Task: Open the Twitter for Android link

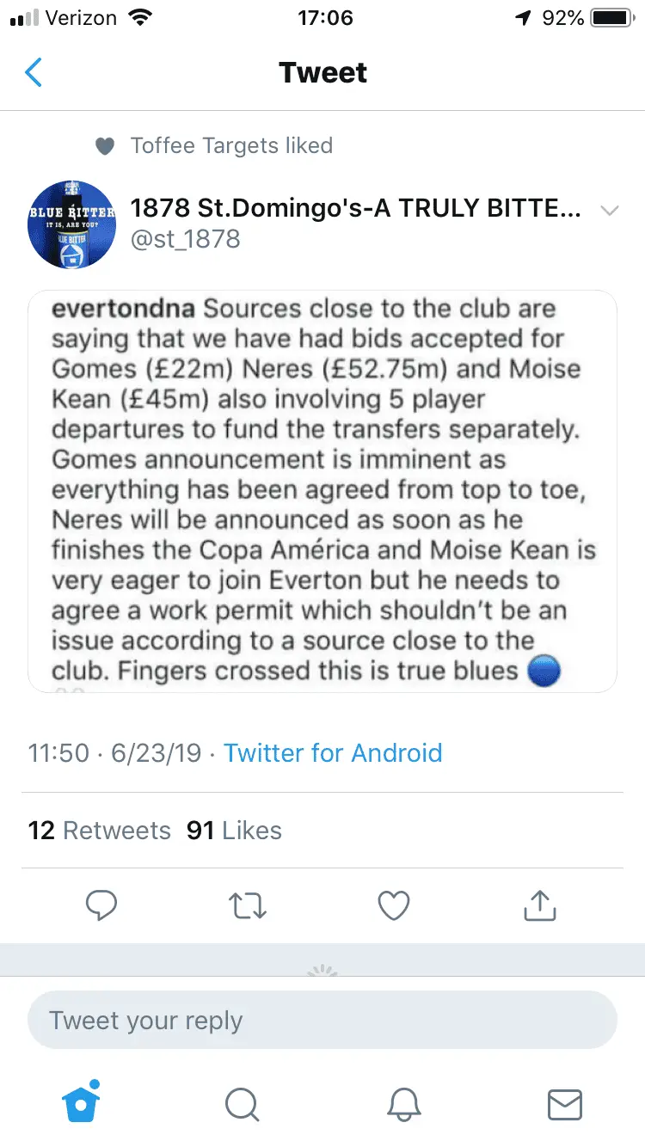Action: click(x=333, y=753)
